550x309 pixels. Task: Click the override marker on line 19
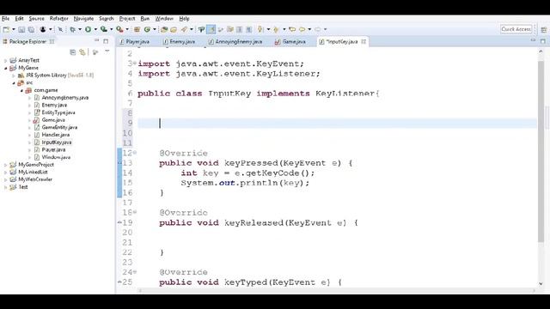pos(119,222)
